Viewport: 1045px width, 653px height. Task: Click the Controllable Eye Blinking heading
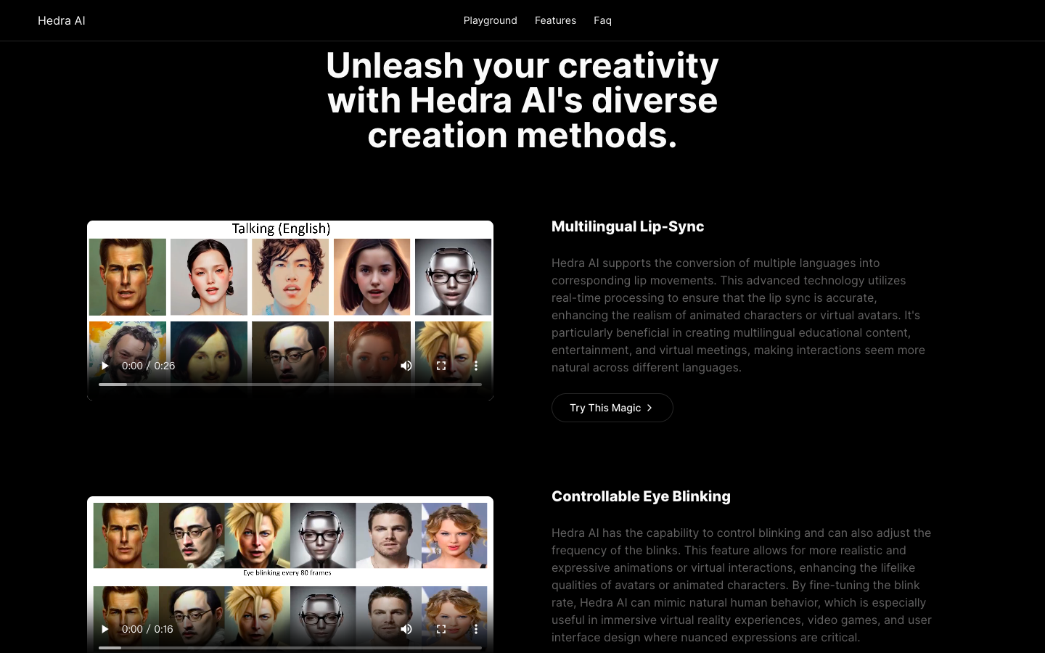(641, 496)
